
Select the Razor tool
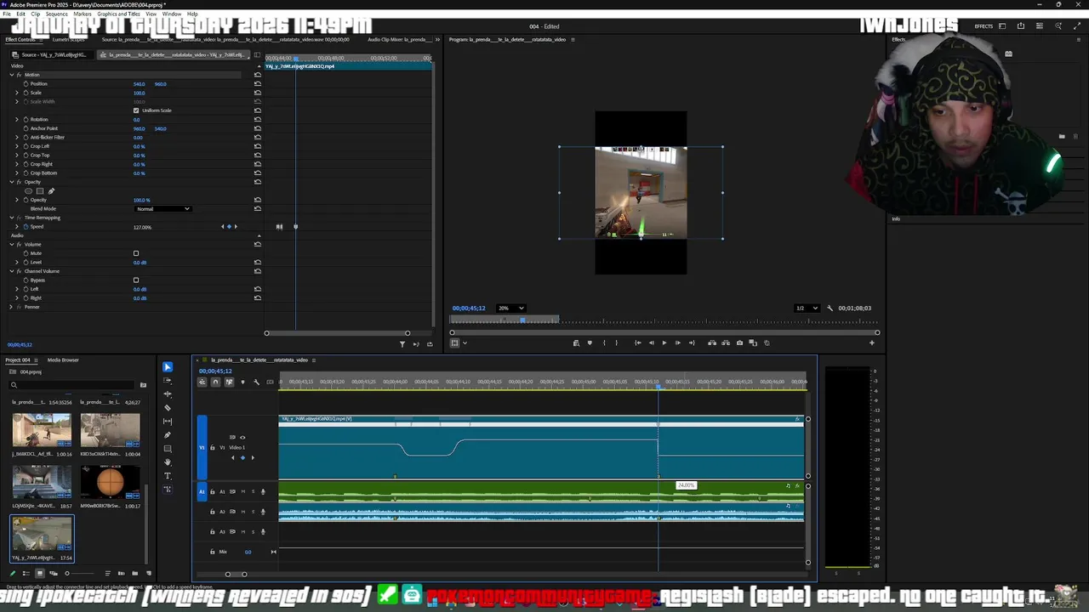click(167, 408)
